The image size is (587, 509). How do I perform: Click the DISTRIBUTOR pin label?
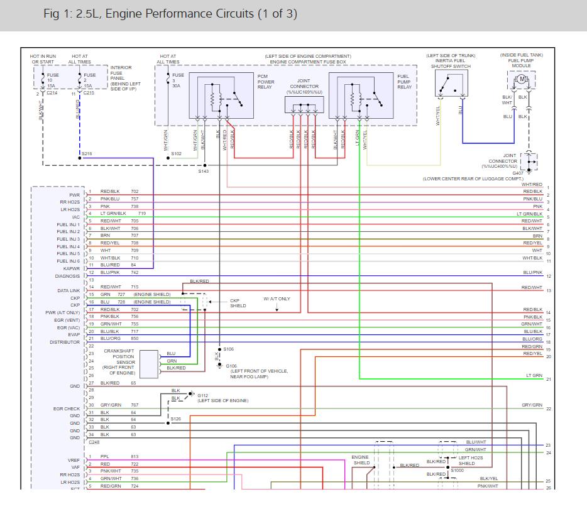[65, 342]
